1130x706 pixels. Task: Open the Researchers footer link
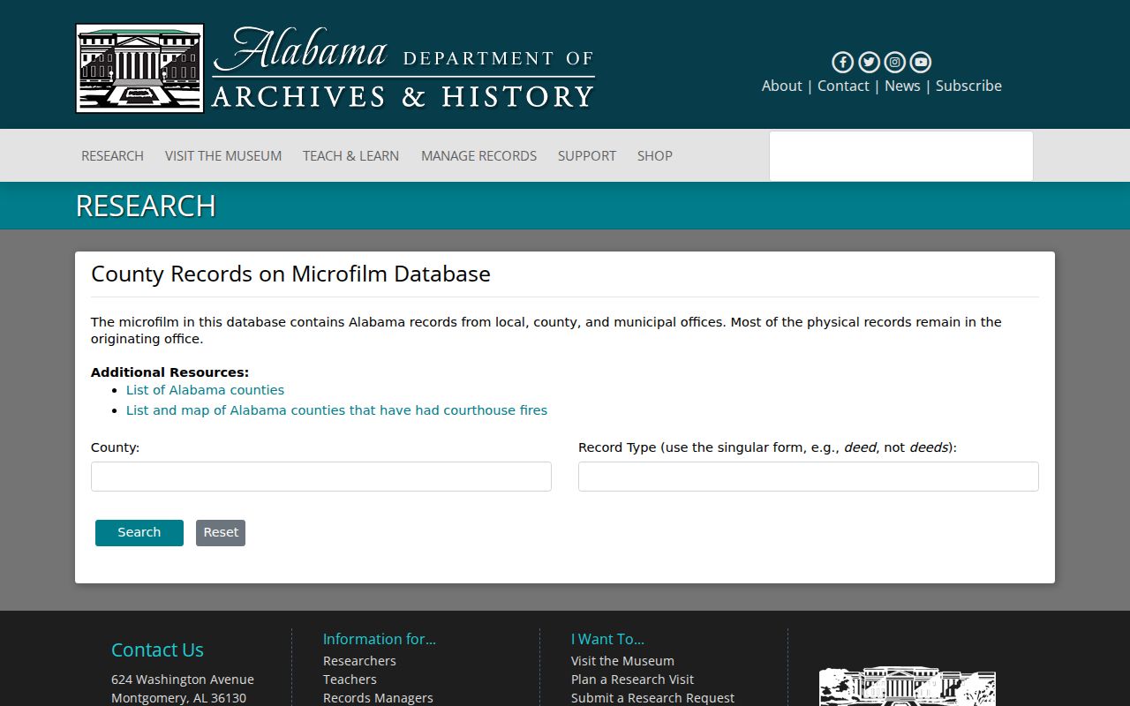point(359,661)
